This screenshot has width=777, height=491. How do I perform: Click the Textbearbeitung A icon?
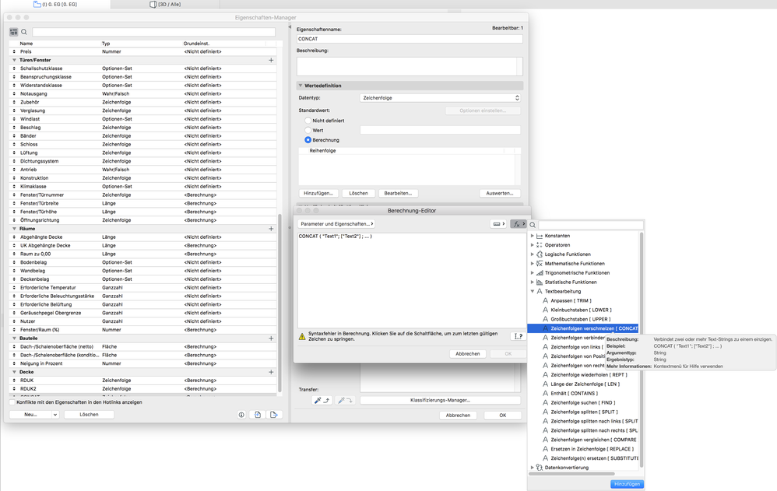tap(540, 291)
